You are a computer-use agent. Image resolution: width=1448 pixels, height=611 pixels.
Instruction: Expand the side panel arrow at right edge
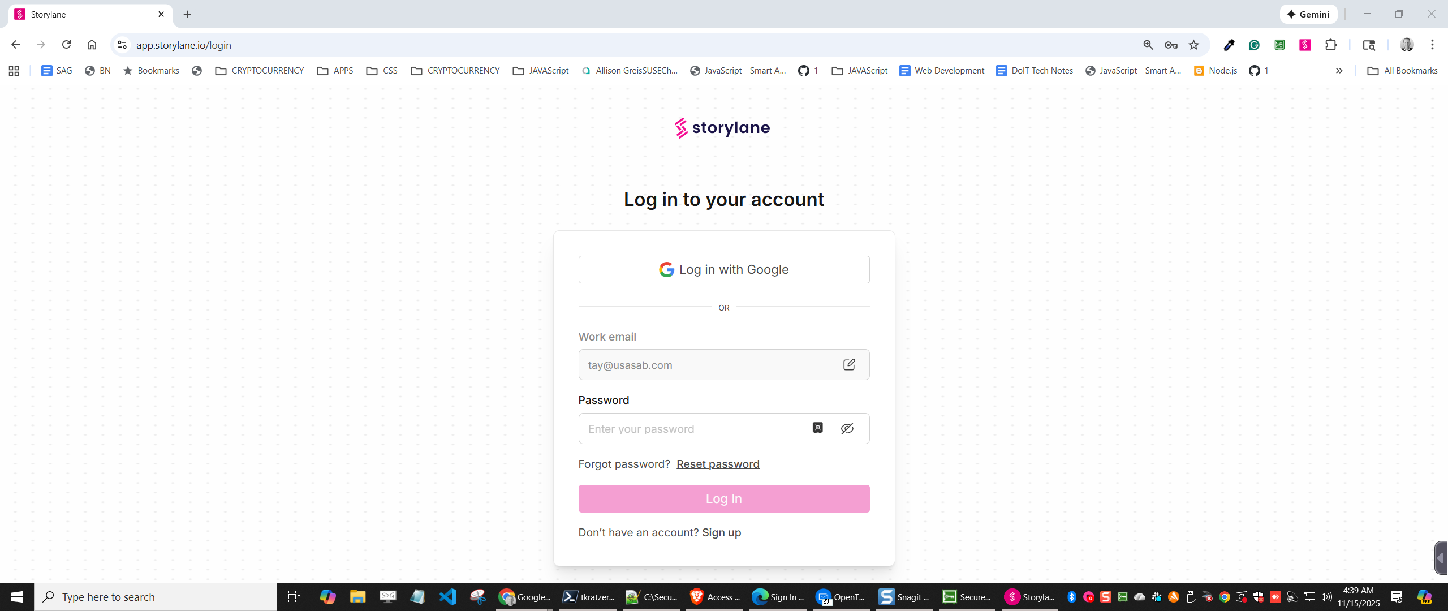[1440, 558]
